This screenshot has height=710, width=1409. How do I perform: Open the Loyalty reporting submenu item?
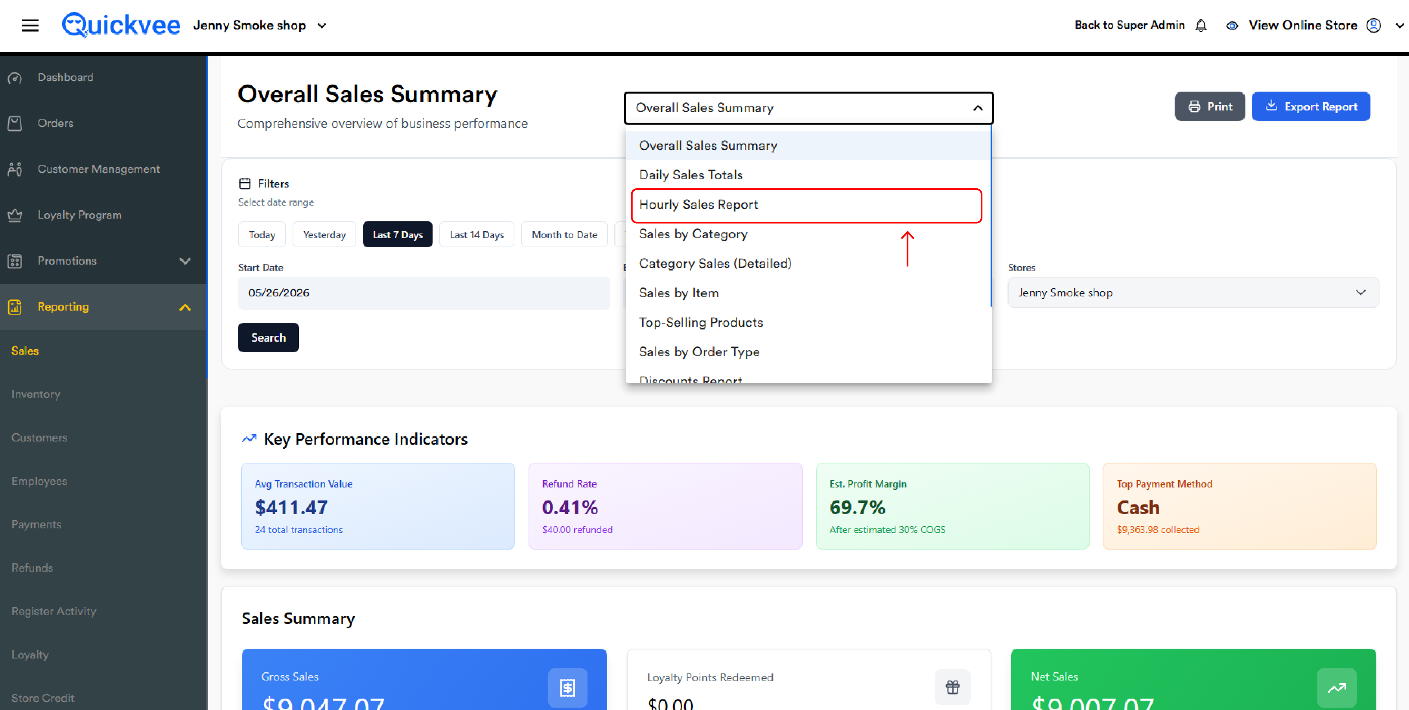30,655
